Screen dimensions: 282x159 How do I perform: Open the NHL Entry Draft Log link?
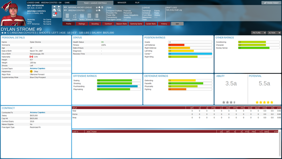pos(174,10)
